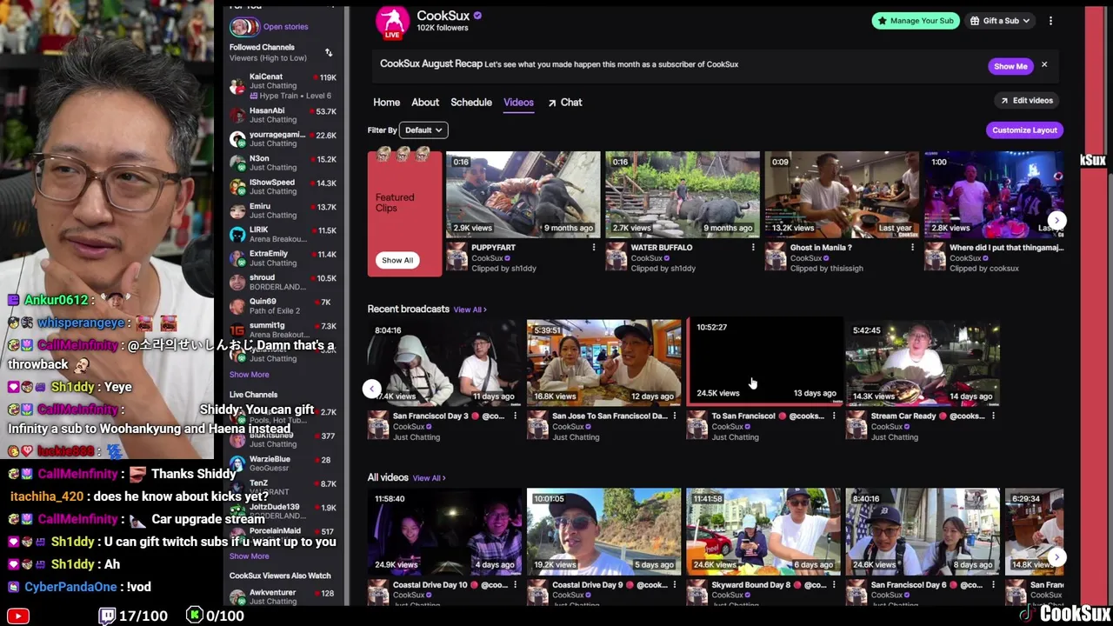Viewport: 1113px width, 626px height.
Task: Toggle followed channels sort order arrows
Action: click(329, 53)
